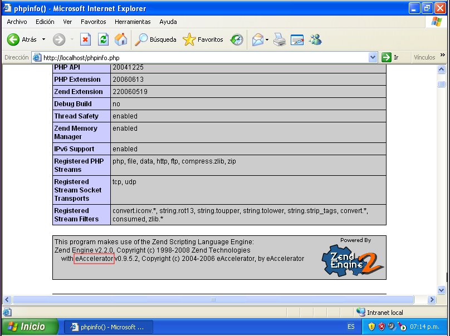
Task: Open the volume control tray icon
Action: (391, 327)
